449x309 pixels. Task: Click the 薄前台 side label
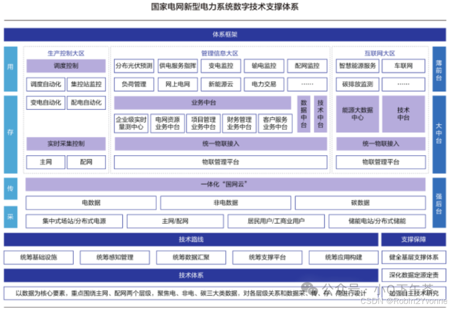pyautogui.click(x=439, y=69)
